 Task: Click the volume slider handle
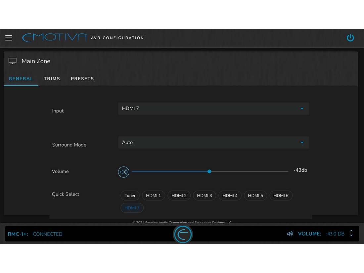(209, 171)
